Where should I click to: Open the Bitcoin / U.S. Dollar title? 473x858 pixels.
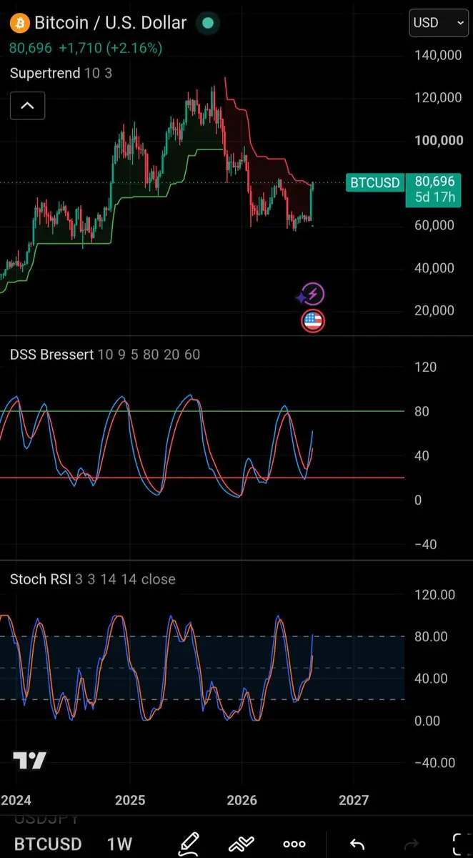(x=111, y=23)
